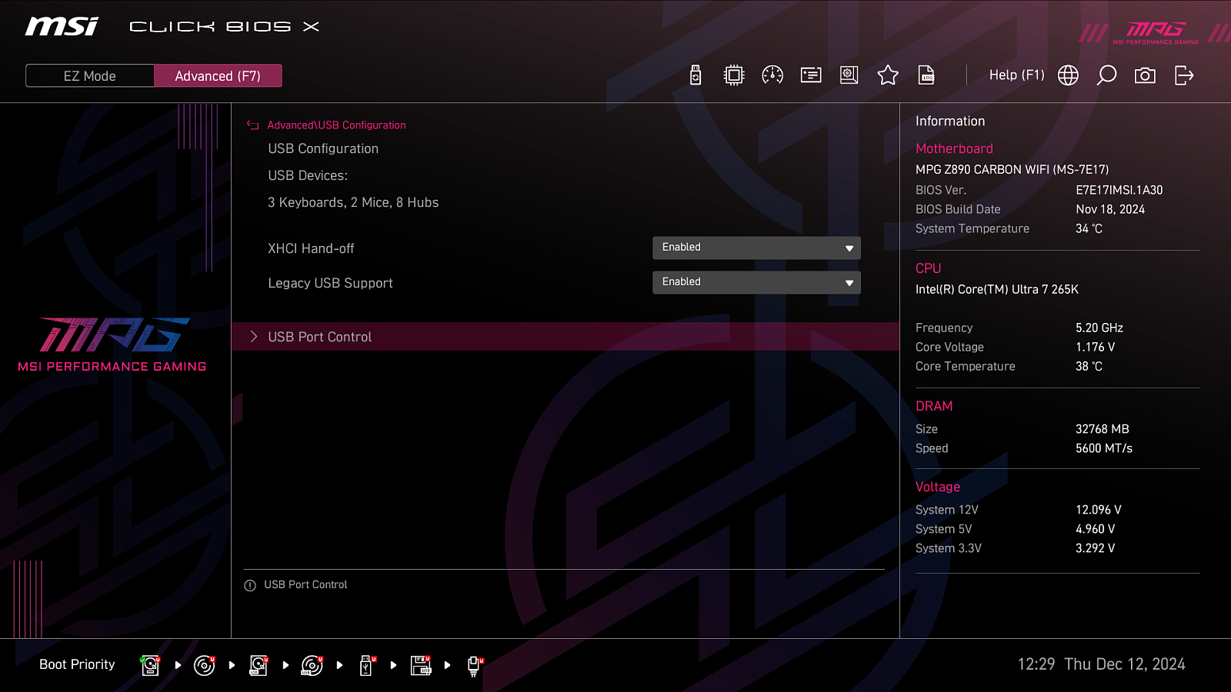
Task: Click the Legacy USB Support label
Action: (330, 283)
